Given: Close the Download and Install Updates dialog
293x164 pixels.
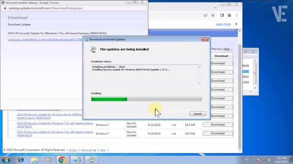Looking at the screenshot, I should pyautogui.click(x=205, y=40).
